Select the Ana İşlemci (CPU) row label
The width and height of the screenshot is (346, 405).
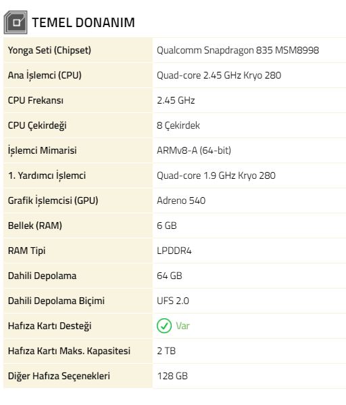tap(45, 75)
